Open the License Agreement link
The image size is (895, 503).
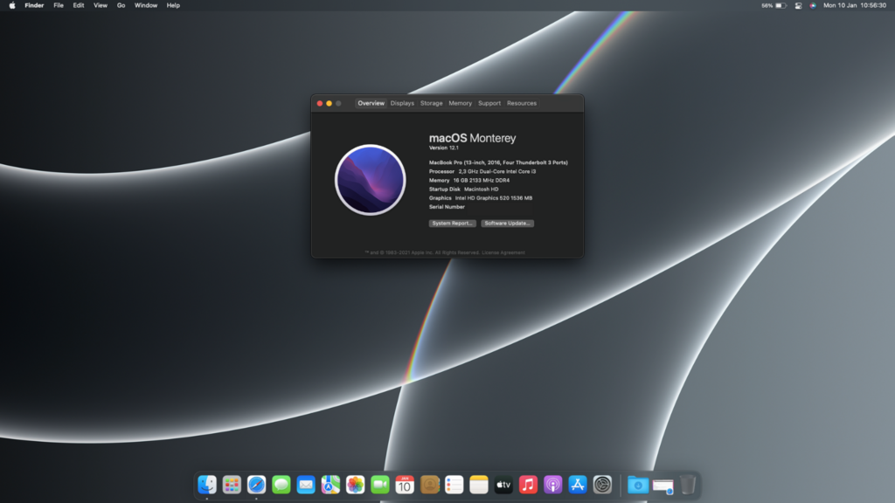click(x=503, y=252)
